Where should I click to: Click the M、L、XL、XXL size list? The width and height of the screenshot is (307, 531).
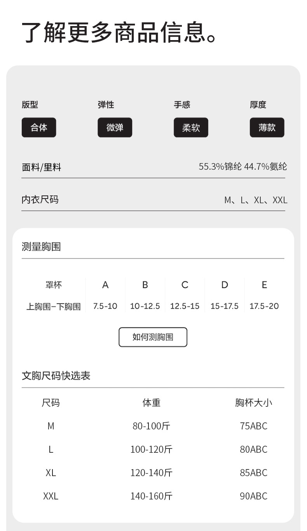point(256,200)
